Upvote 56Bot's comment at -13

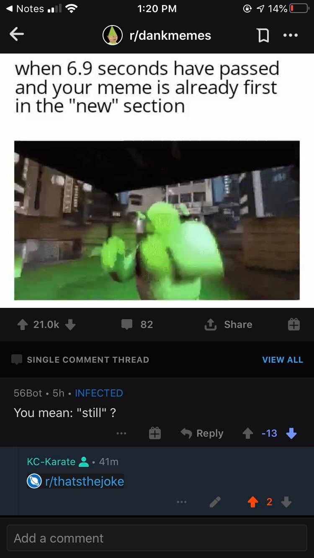tap(248, 433)
